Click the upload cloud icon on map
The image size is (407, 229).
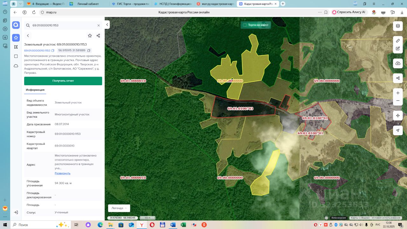click(x=398, y=63)
